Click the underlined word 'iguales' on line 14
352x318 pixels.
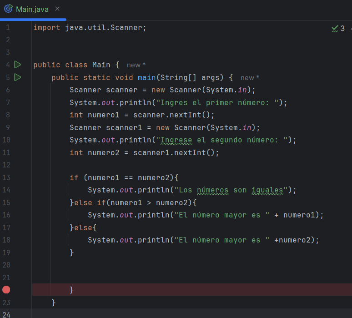pyautogui.click(x=267, y=190)
